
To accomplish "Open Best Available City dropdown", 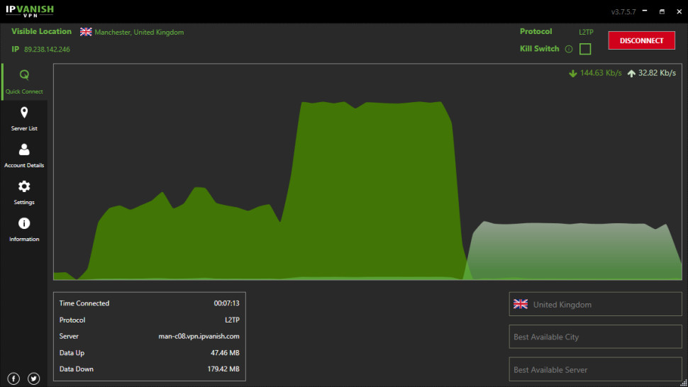I will click(595, 337).
